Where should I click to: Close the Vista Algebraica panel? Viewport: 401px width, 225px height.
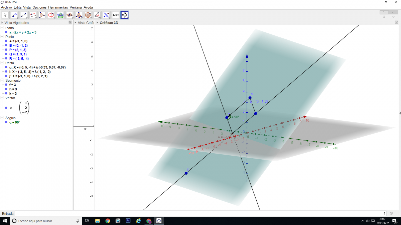pyautogui.click(x=70, y=22)
